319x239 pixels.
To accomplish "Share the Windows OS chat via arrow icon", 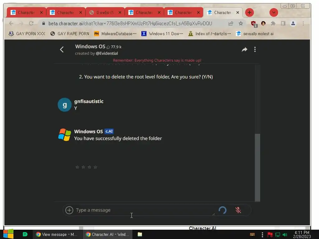I will tap(244, 49).
